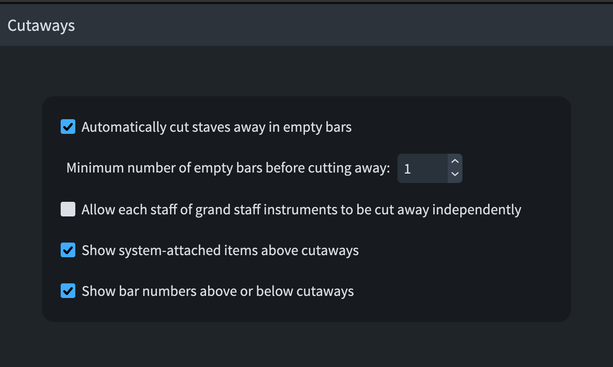Viewport: 613px width, 367px height.
Task: Click the Cutaways section heading
Action: point(41,26)
